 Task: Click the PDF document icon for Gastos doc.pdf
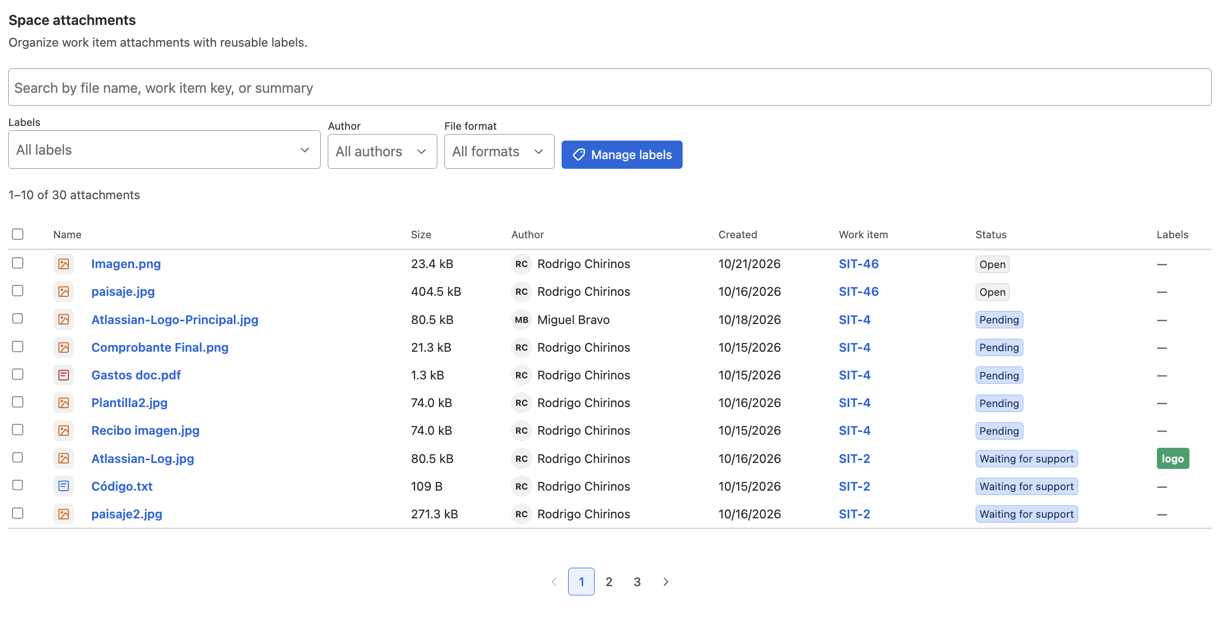(x=63, y=375)
